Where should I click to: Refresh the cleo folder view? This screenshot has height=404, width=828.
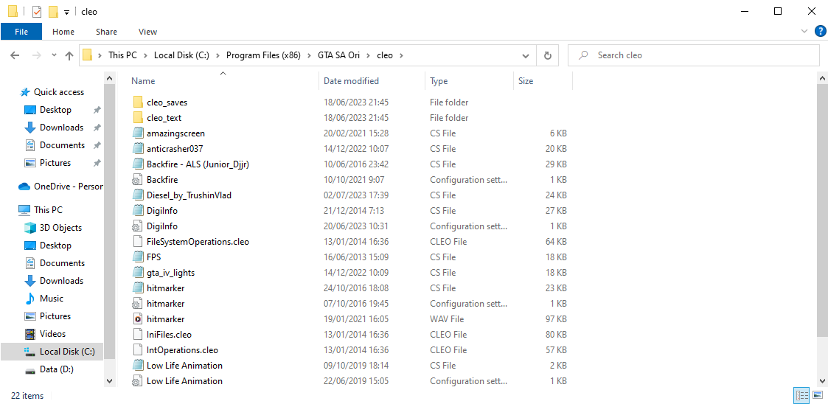(548, 55)
